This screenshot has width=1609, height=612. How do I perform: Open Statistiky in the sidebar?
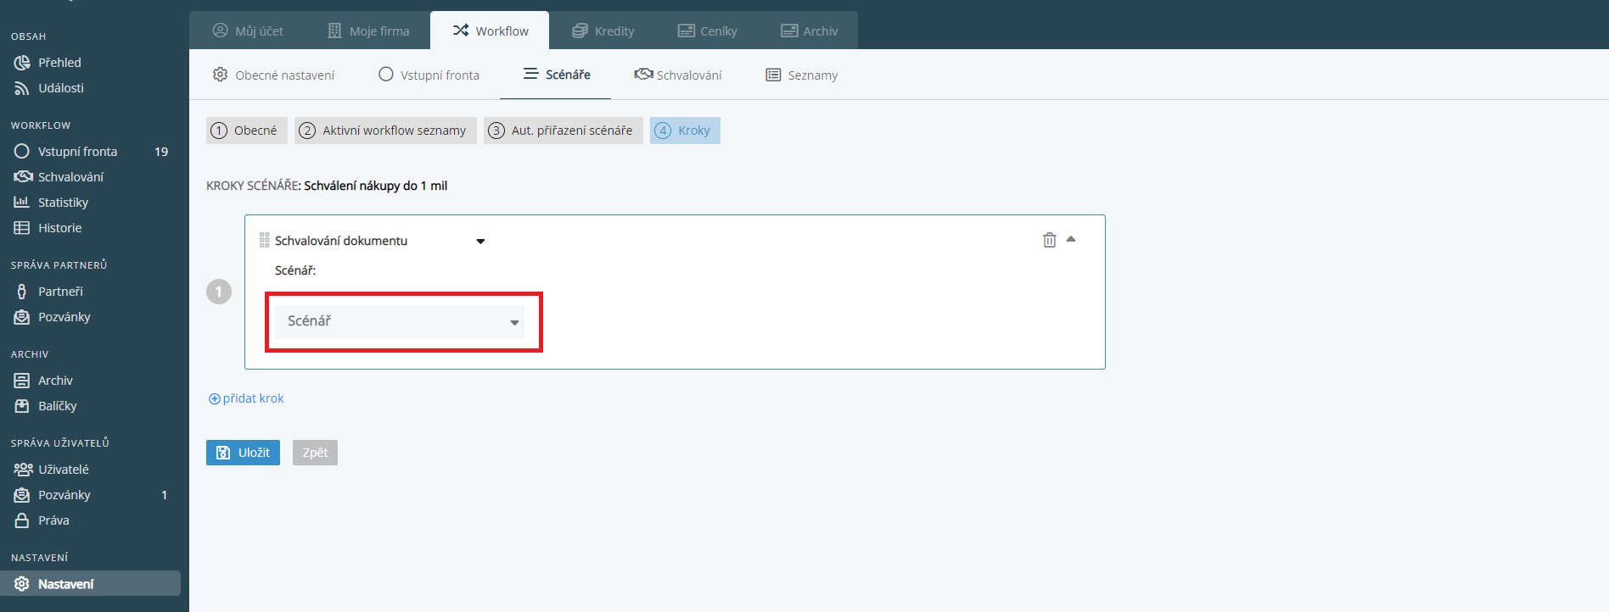(x=63, y=203)
